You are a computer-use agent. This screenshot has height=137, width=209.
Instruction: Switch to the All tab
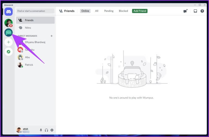pyautogui.click(x=97, y=11)
